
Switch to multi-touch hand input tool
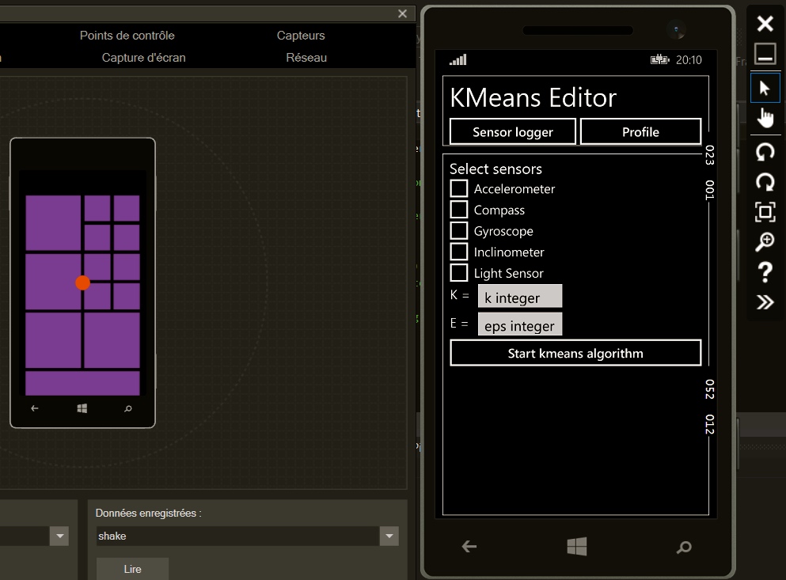pyautogui.click(x=765, y=118)
